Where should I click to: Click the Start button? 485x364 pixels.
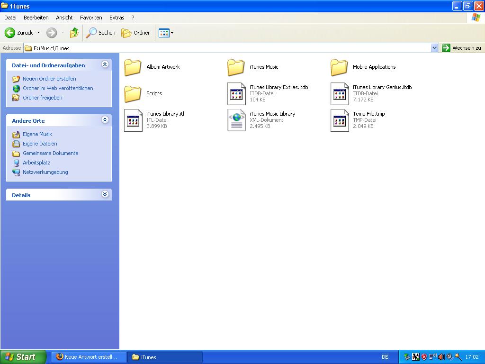[x=23, y=357]
